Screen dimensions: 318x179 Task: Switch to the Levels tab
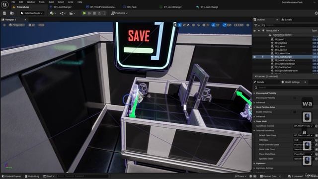coord(287,20)
